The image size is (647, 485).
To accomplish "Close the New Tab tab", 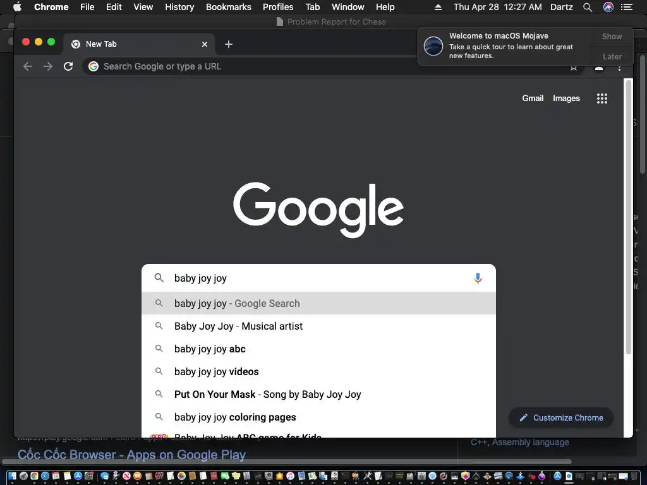I will [204, 44].
